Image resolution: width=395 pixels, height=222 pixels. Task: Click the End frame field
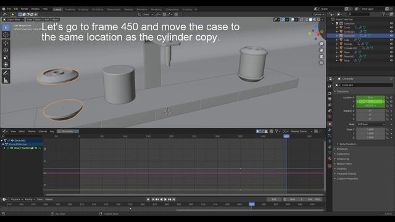314,199
